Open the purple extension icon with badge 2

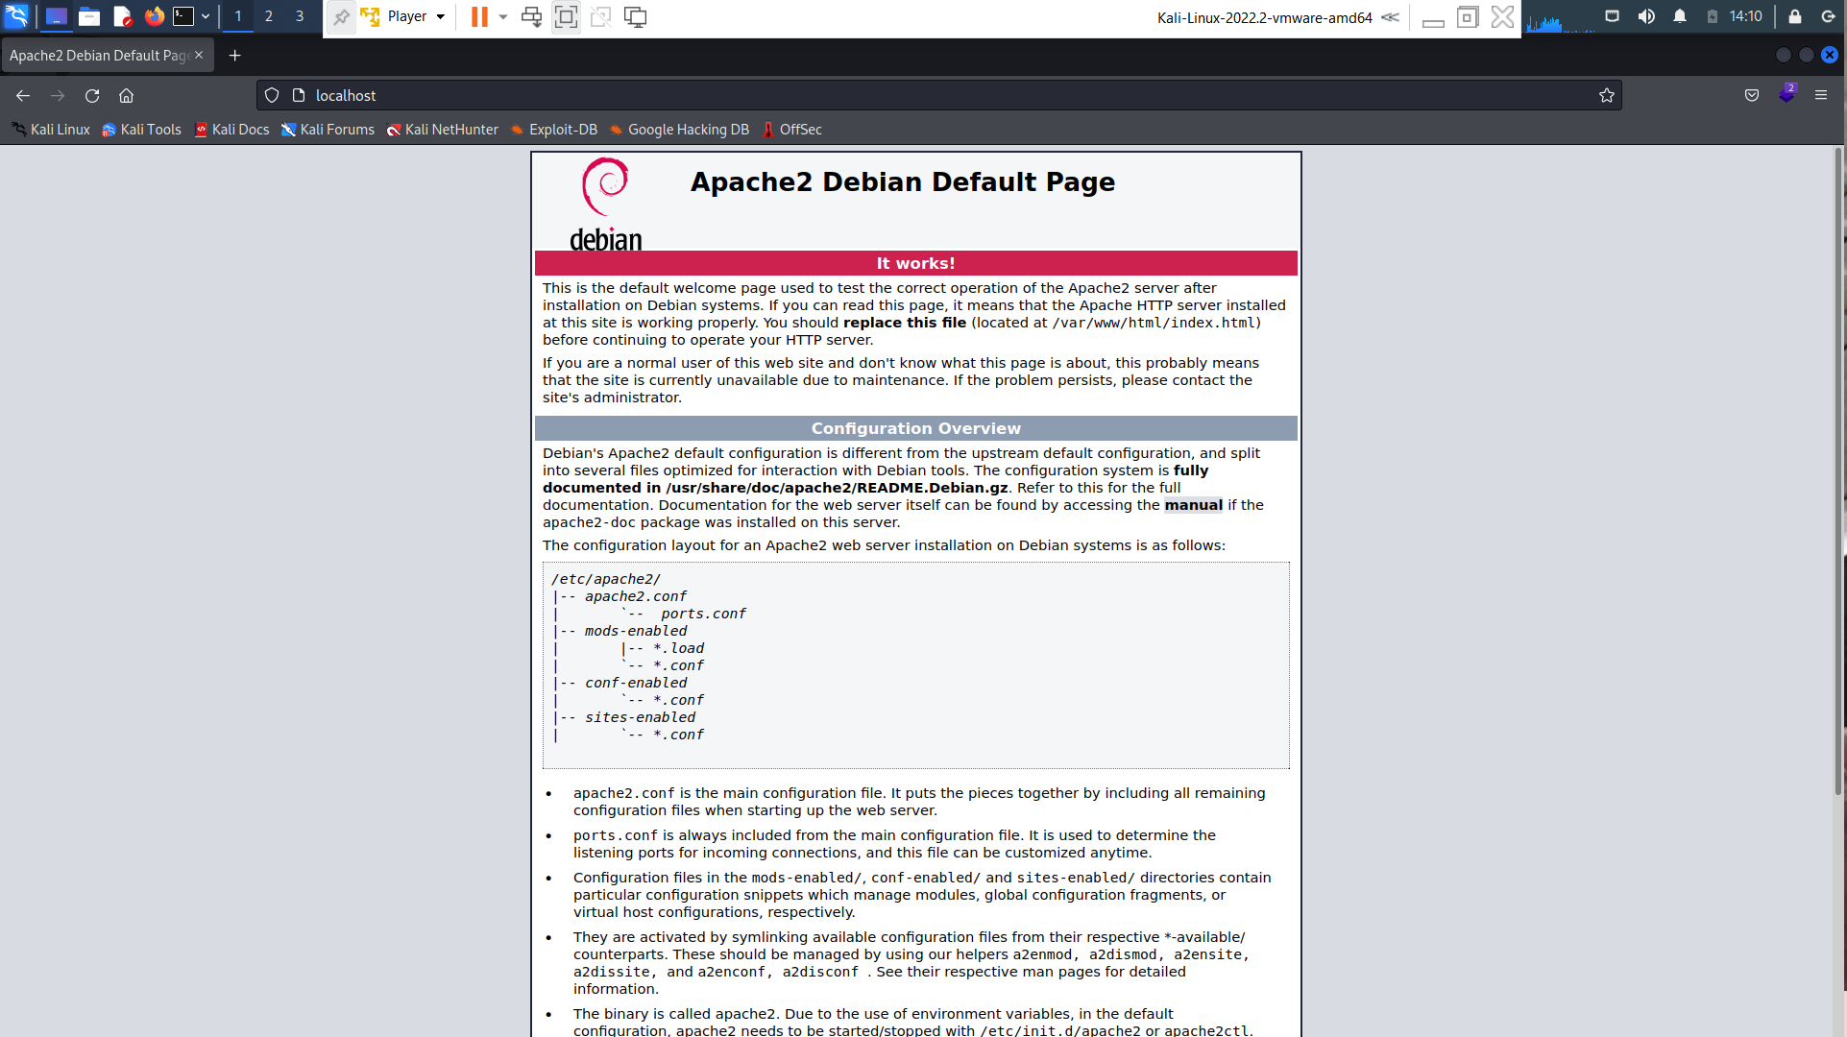coord(1786,94)
